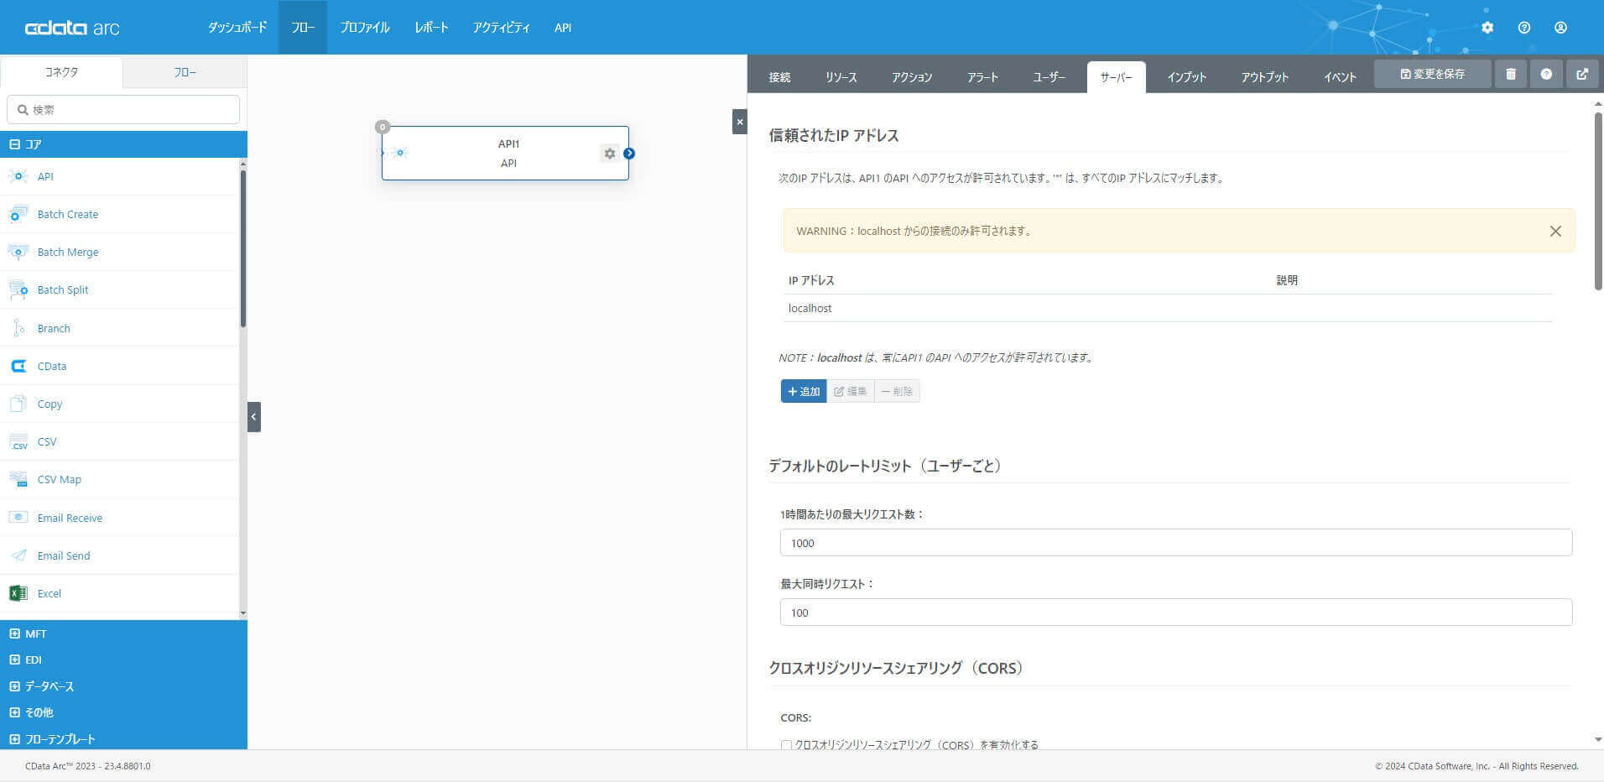Open settings gear in top header
This screenshot has width=1604, height=782.
[x=1487, y=28]
